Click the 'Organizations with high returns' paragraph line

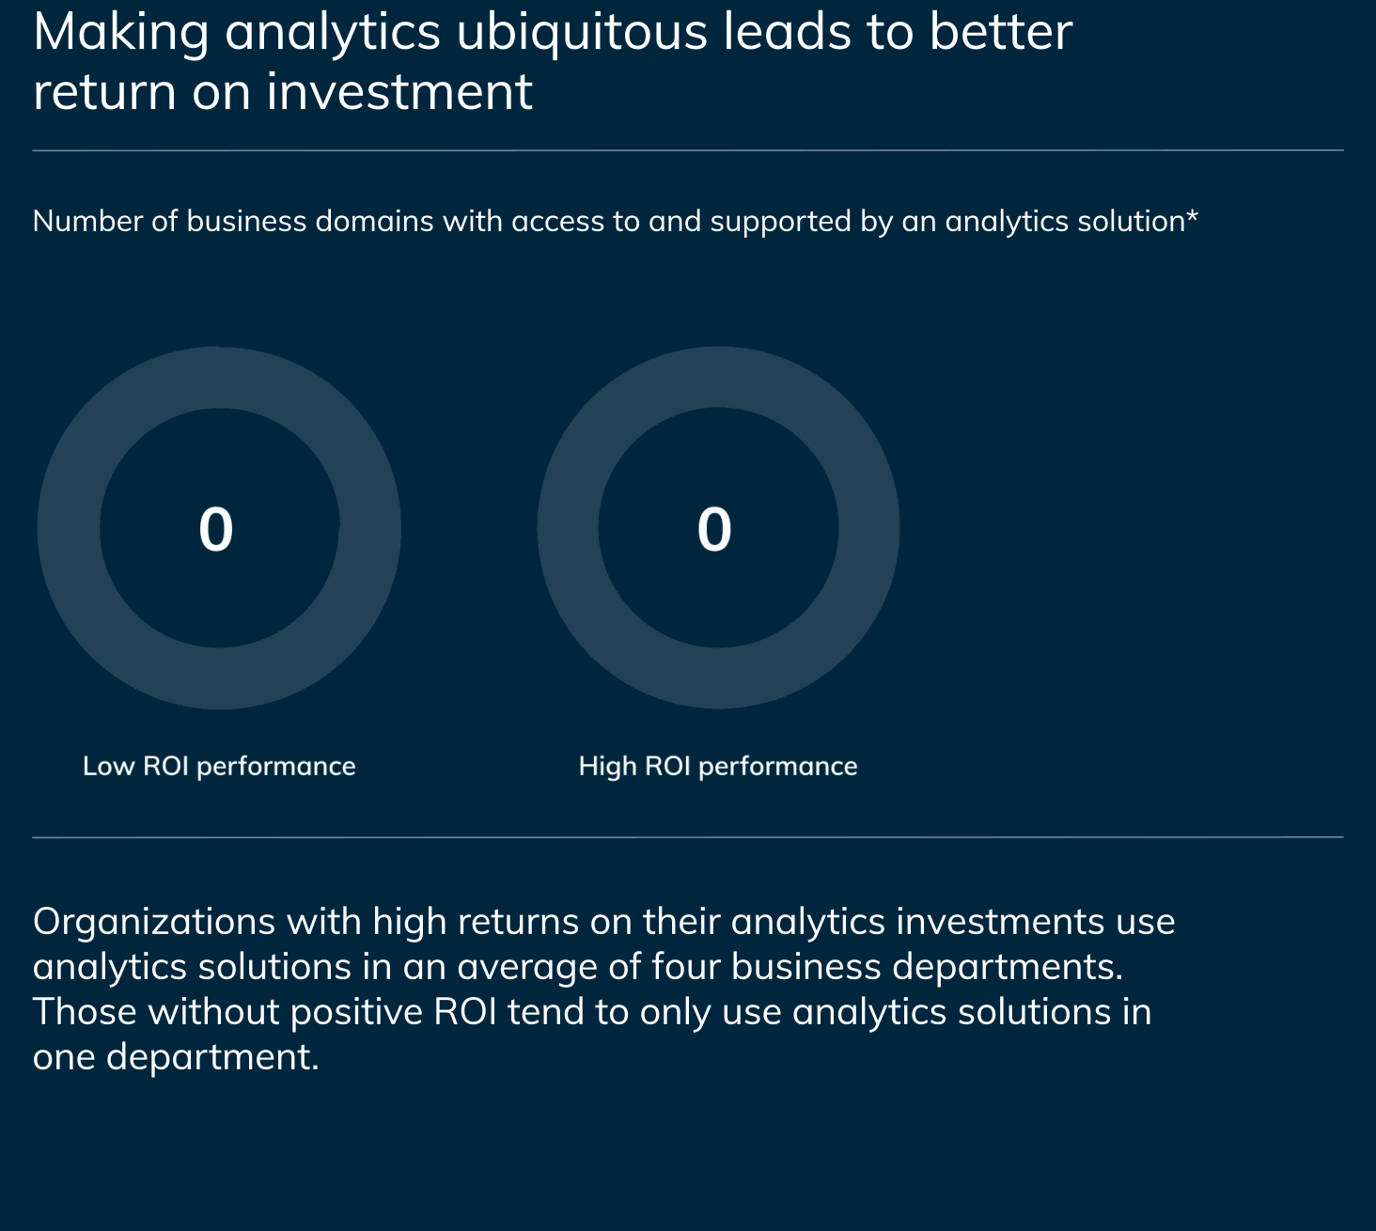click(x=604, y=923)
